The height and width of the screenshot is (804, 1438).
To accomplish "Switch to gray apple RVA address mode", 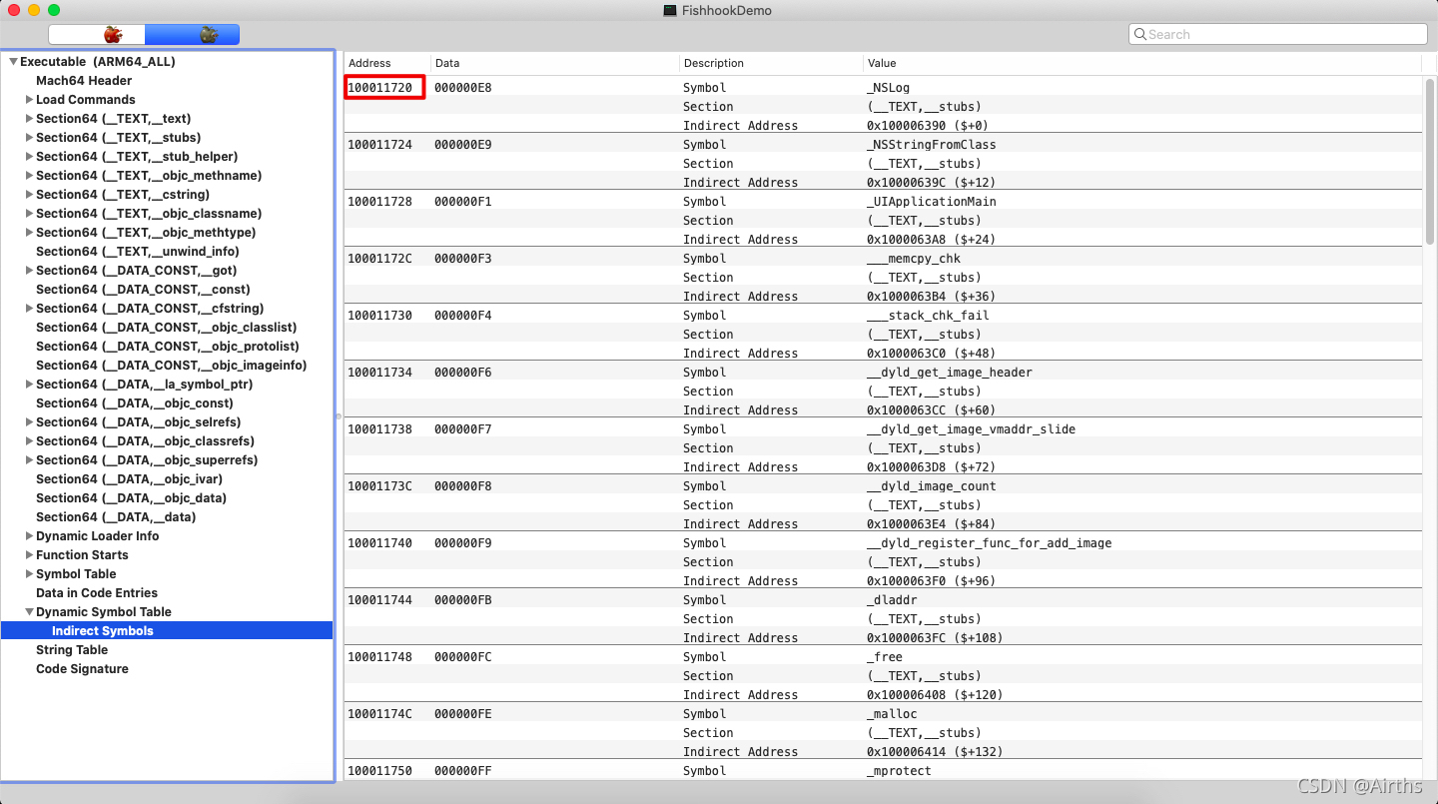I will (x=192, y=35).
